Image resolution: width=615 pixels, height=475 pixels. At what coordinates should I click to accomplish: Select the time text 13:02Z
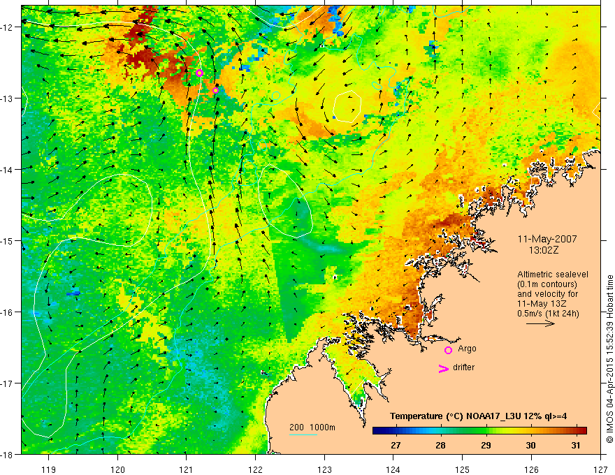(543, 250)
